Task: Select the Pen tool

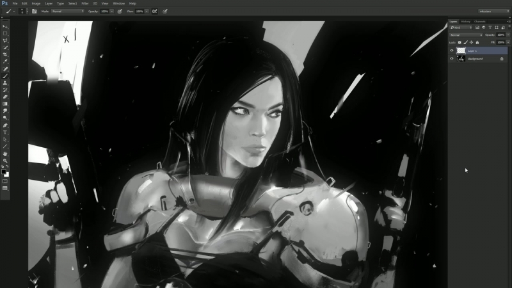Action: coord(5,125)
